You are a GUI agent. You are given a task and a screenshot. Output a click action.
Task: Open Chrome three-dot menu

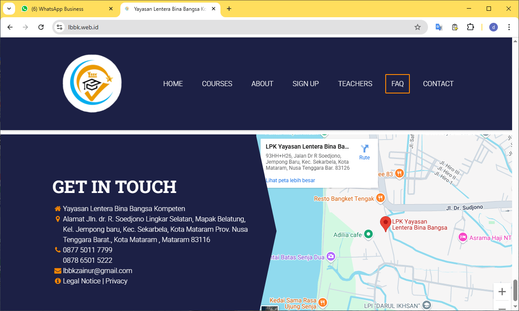(509, 27)
